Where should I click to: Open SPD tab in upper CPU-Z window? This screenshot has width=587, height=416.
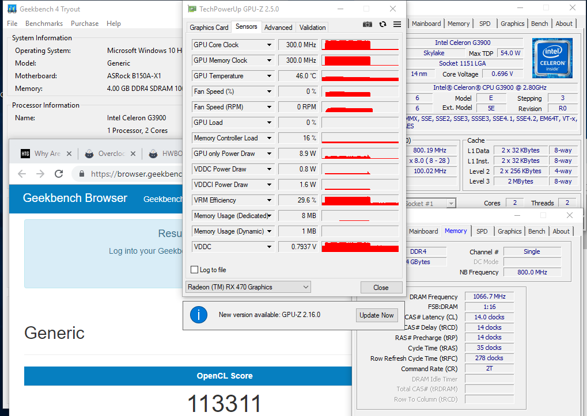point(485,24)
